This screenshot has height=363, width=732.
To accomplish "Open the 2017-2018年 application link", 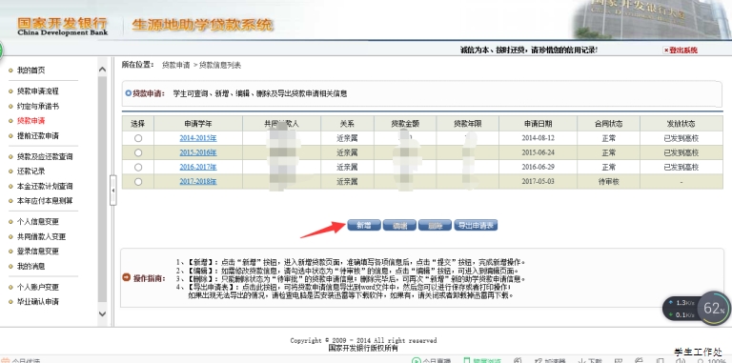I will pos(198,181).
